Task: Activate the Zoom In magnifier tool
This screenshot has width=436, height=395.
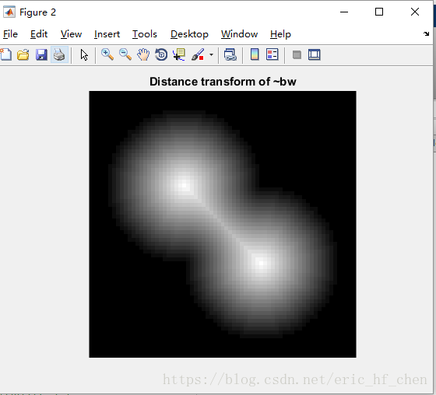Action: [x=107, y=54]
